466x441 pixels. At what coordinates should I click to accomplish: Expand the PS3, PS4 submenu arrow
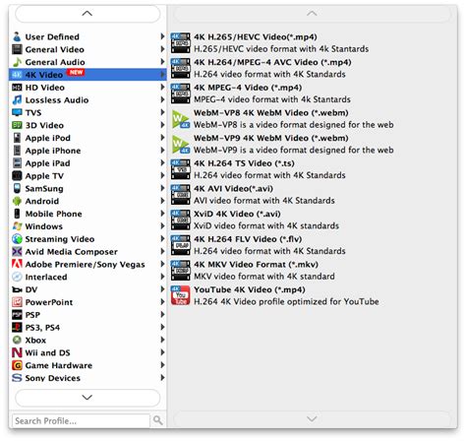pyautogui.click(x=162, y=327)
